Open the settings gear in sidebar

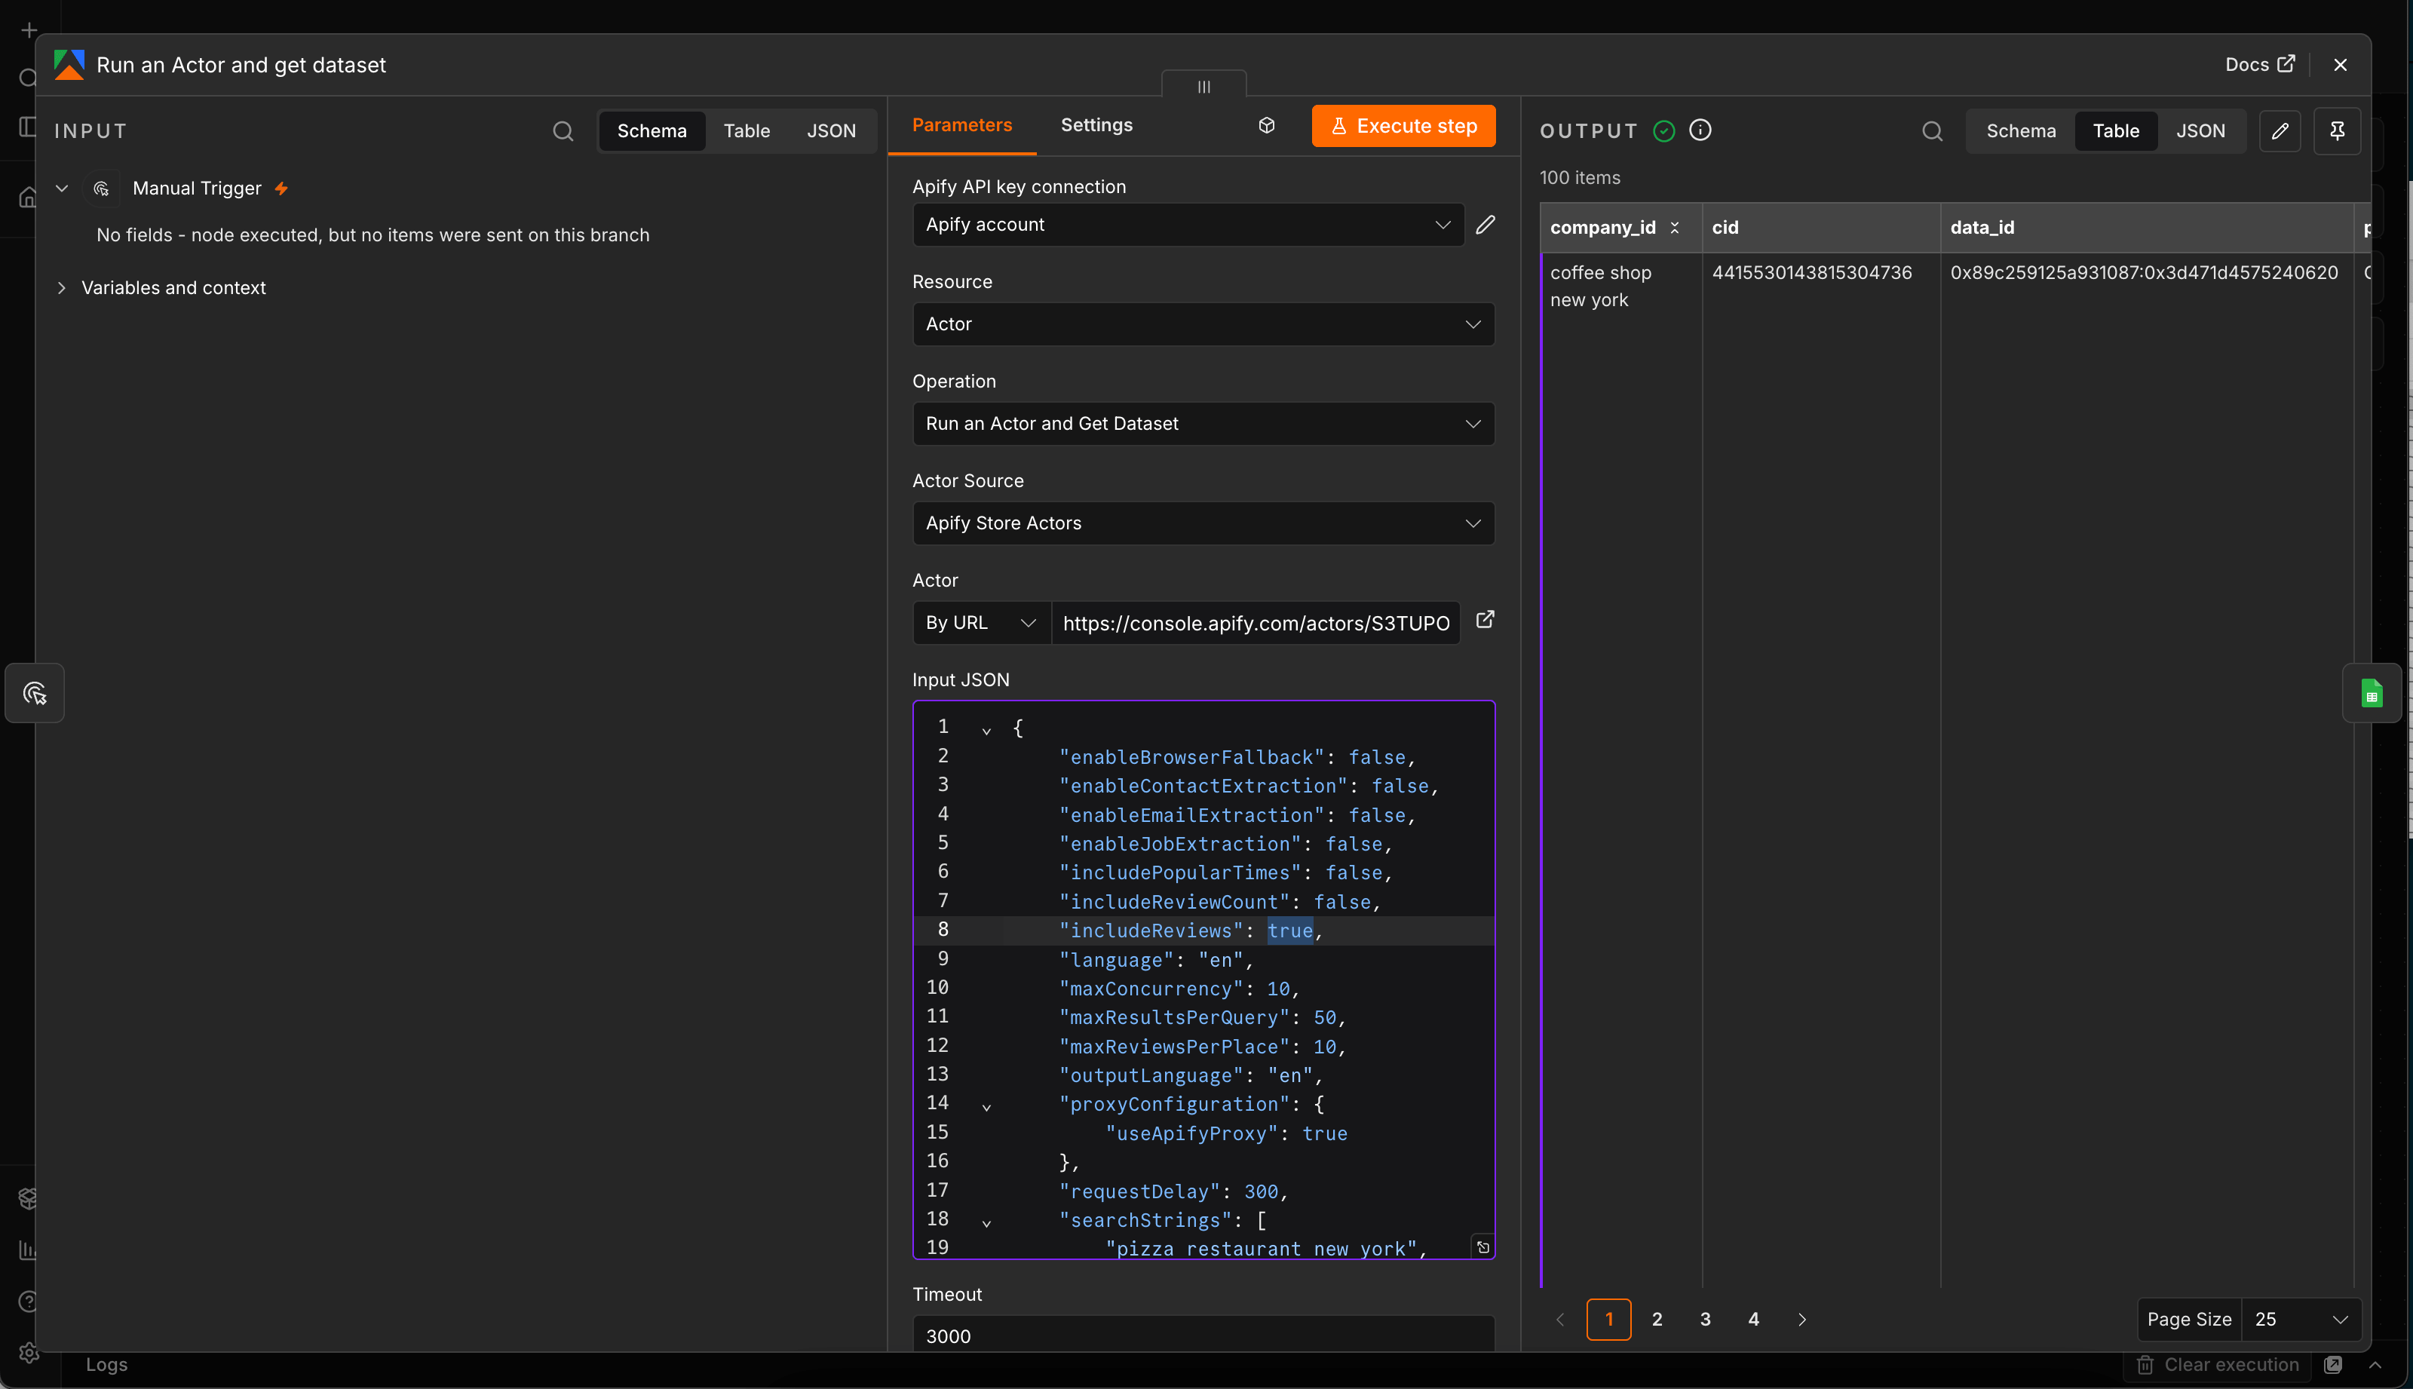point(29,1353)
